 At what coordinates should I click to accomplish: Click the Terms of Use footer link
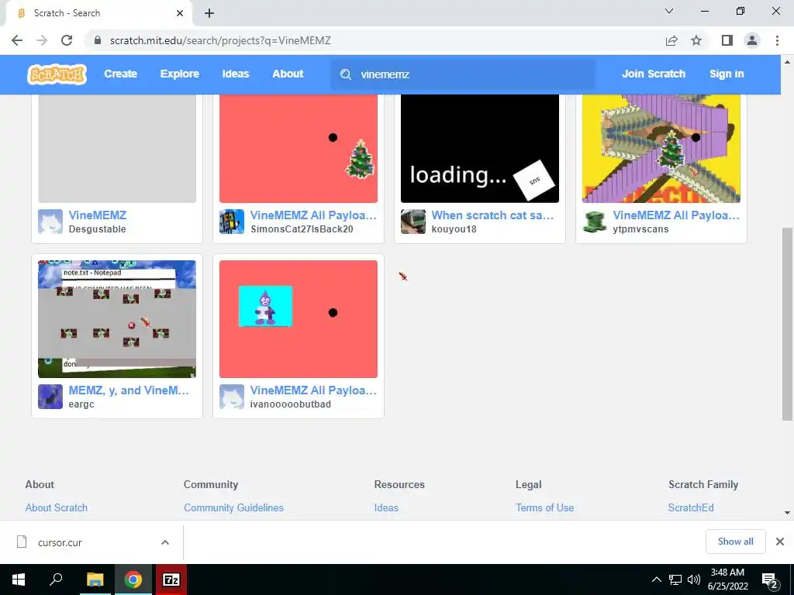click(545, 507)
